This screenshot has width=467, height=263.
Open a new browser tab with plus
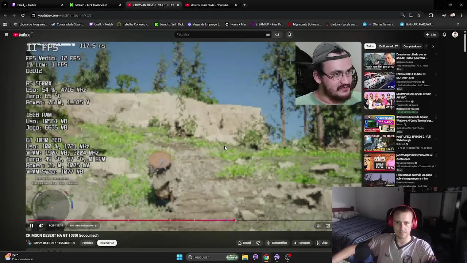point(244,5)
